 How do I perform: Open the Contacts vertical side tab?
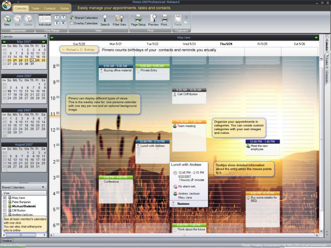(327, 75)
